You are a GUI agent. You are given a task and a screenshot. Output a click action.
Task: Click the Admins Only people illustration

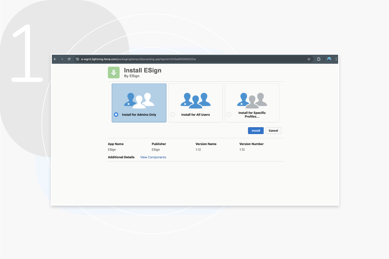(139, 100)
